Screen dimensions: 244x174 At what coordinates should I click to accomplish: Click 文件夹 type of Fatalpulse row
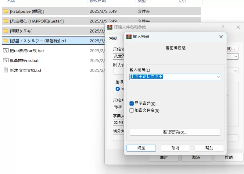coord(144,11)
